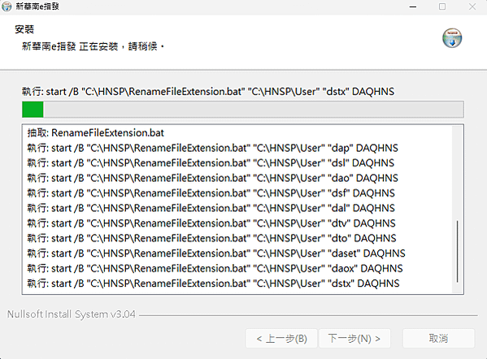The width and height of the screenshot is (487, 359).
Task: Select log line containing "dtv" DAQHNS
Action: point(211,223)
